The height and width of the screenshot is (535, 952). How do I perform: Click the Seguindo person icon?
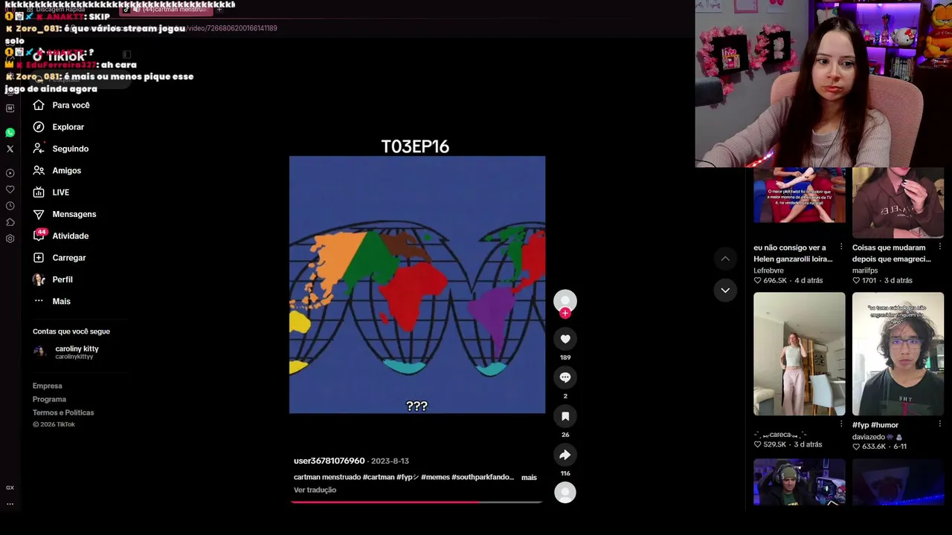point(39,149)
